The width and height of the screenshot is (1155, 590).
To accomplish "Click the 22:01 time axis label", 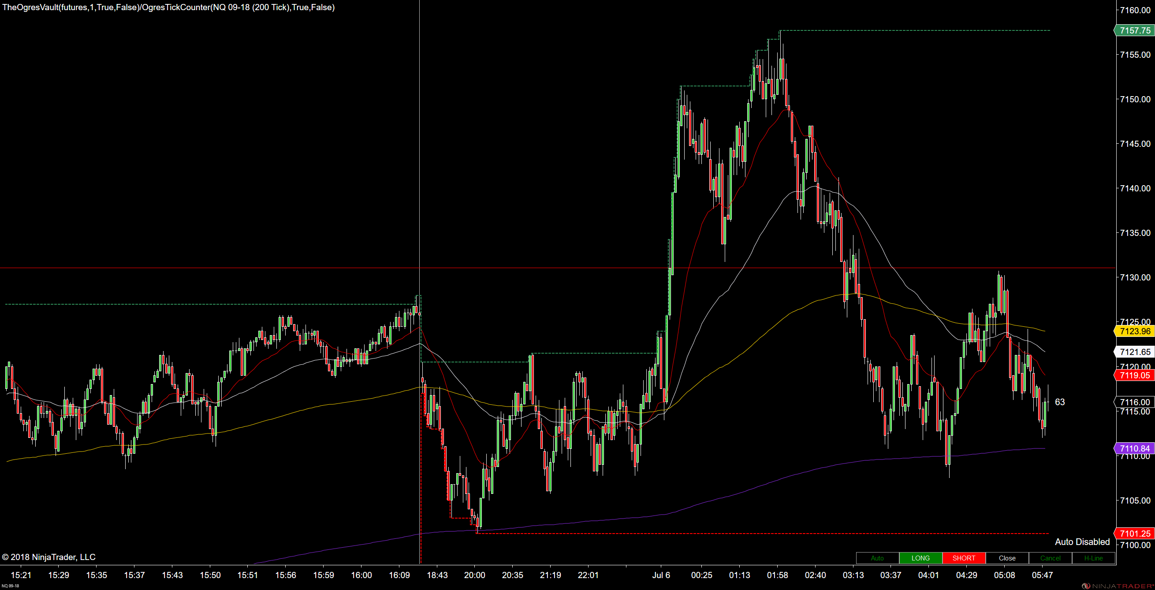I will (588, 575).
